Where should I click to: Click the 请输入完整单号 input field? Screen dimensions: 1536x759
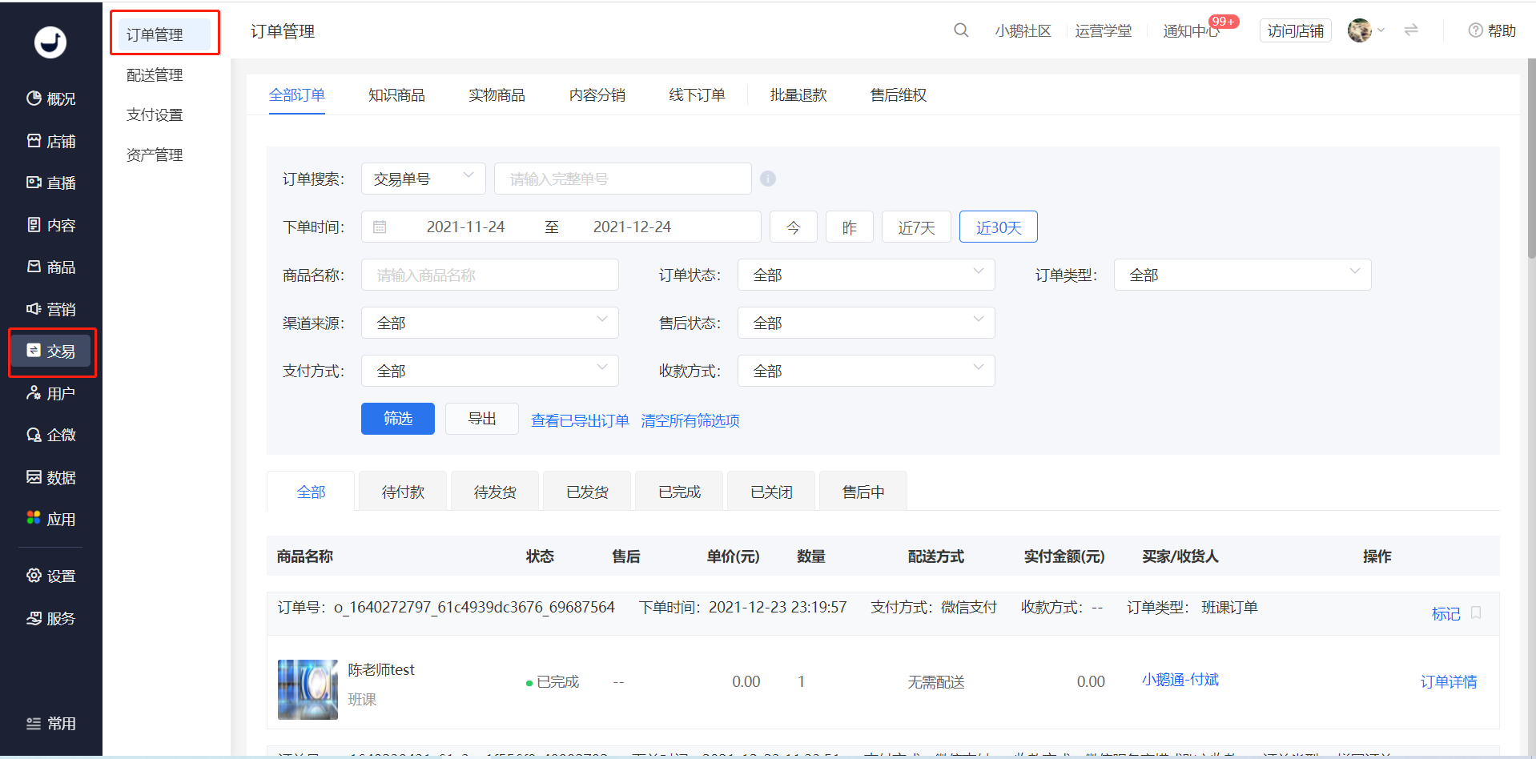[623, 179]
